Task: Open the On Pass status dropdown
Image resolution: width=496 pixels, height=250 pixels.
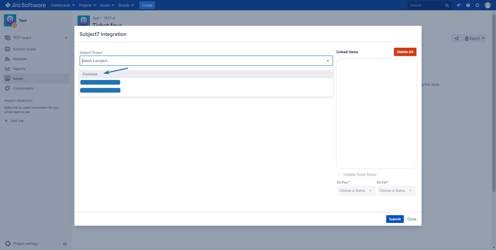Action: [356, 191]
